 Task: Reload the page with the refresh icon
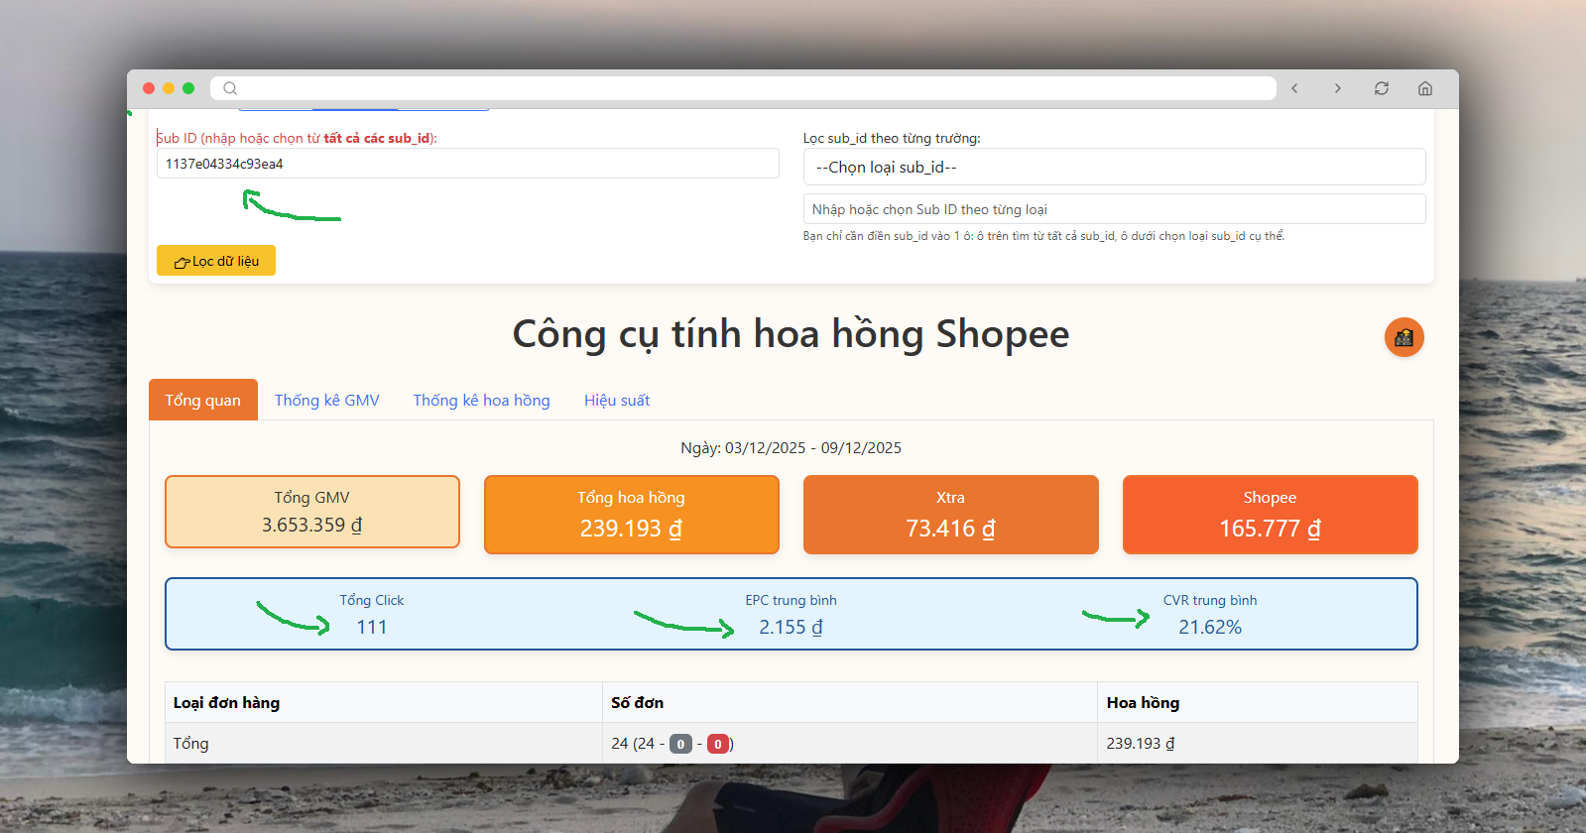click(1381, 88)
